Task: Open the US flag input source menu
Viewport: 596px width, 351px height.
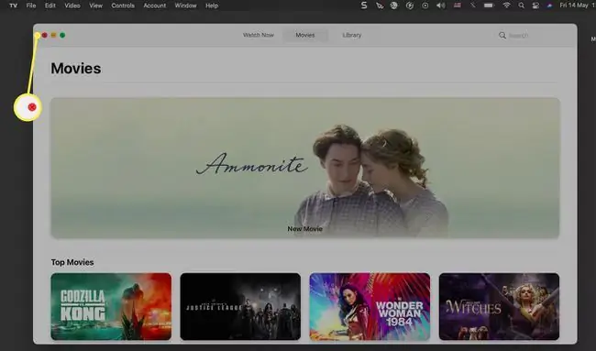Action: [x=458, y=5]
